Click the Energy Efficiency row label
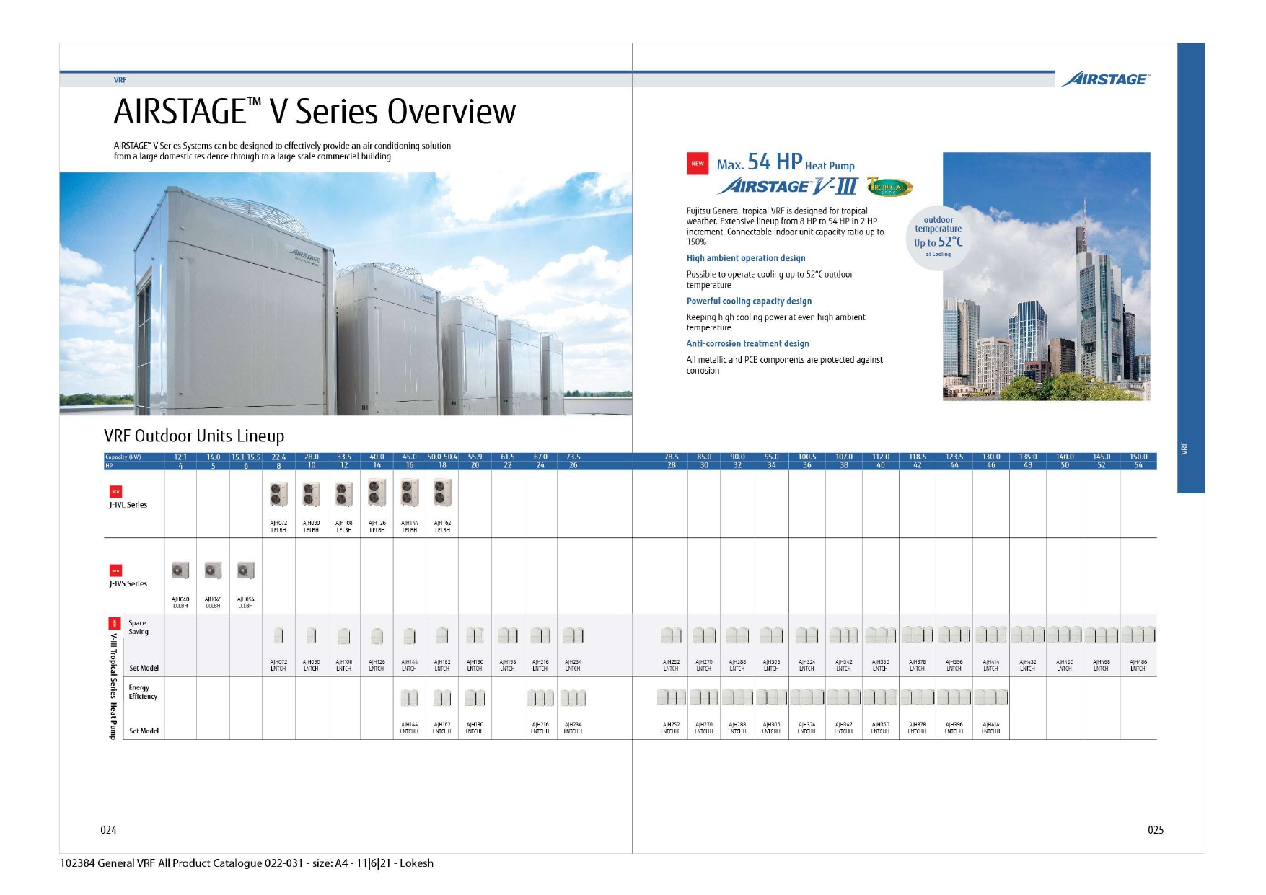The width and height of the screenshot is (1266, 895). tap(143, 692)
